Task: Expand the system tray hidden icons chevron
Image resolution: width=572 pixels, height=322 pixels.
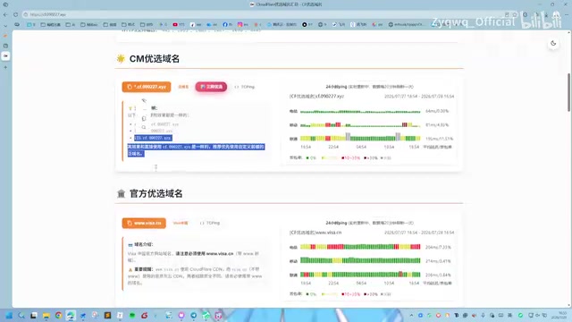Action: 411,316
